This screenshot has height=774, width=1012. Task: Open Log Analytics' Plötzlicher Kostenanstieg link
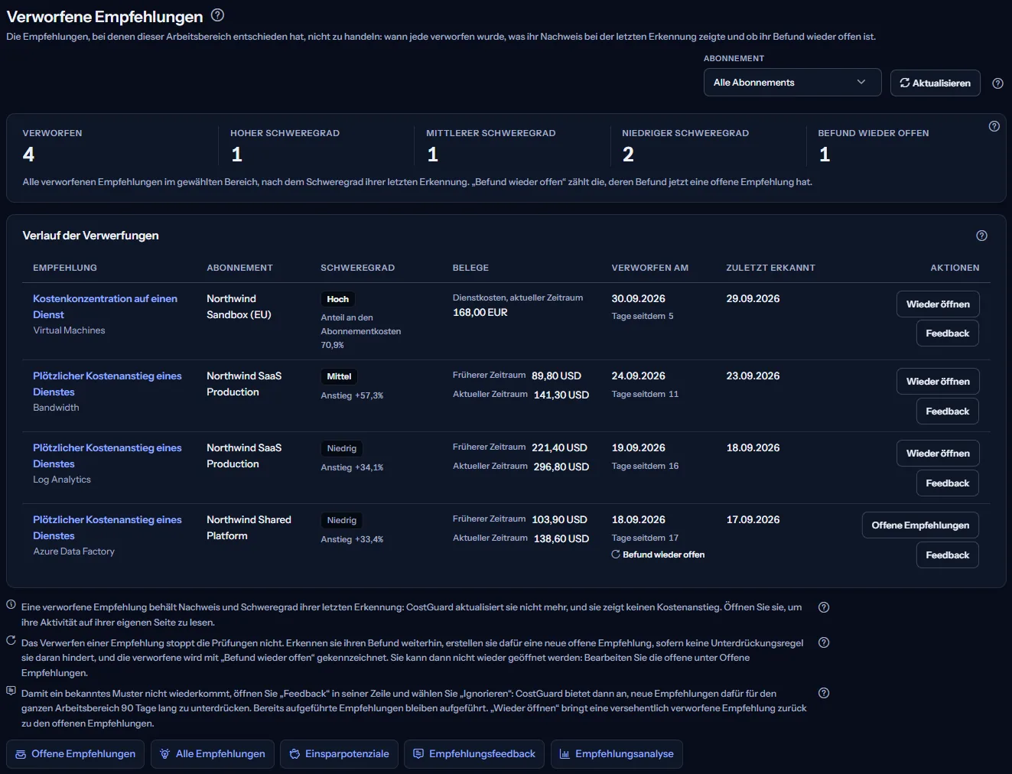point(107,456)
